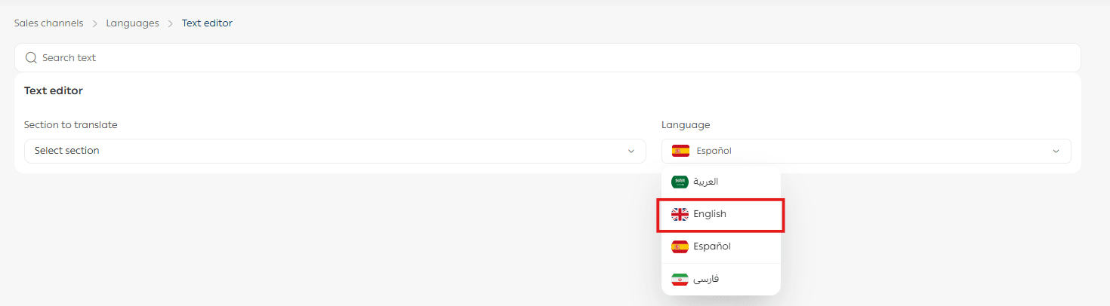Viewport: 1110px width, 306px height.
Task: Choose English from the language list
Action: pyautogui.click(x=710, y=214)
